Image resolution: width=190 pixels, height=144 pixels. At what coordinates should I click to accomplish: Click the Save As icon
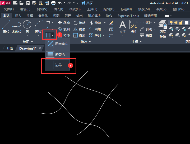click(34, 3)
